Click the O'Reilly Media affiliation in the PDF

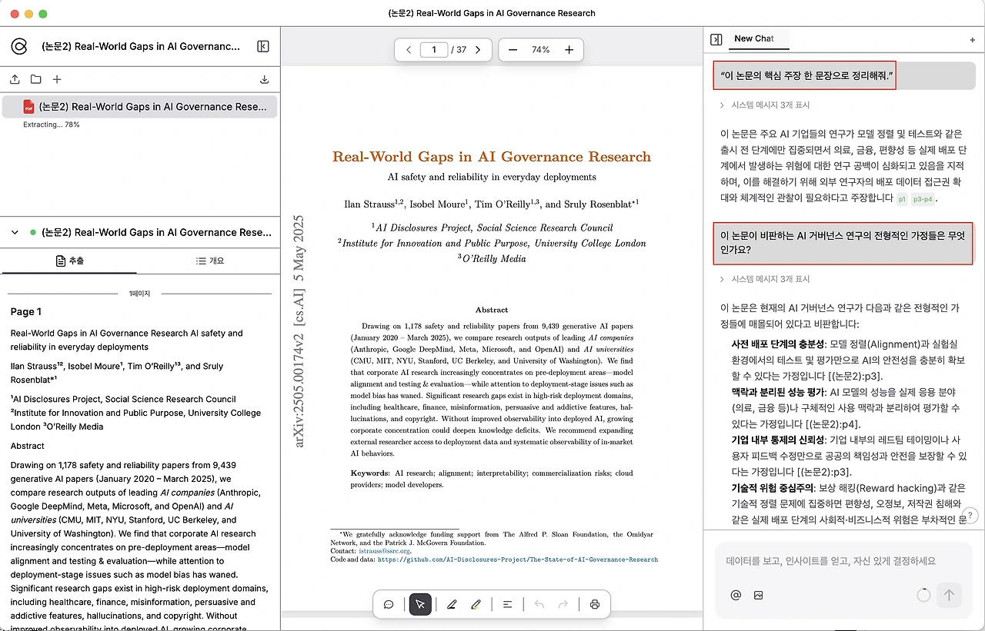pos(492,259)
